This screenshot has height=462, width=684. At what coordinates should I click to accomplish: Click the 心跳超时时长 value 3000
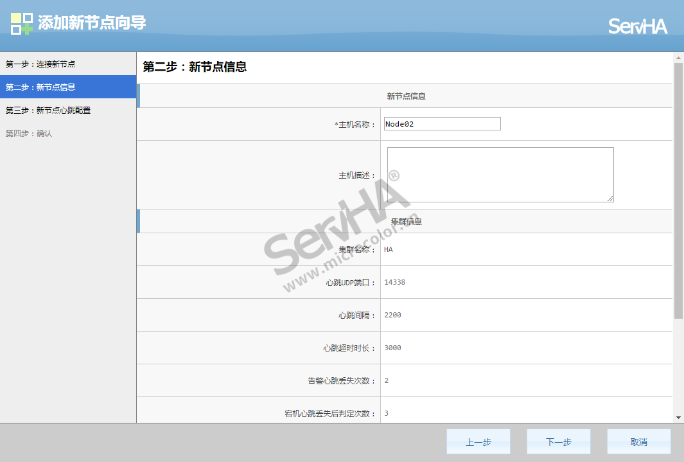coord(392,348)
